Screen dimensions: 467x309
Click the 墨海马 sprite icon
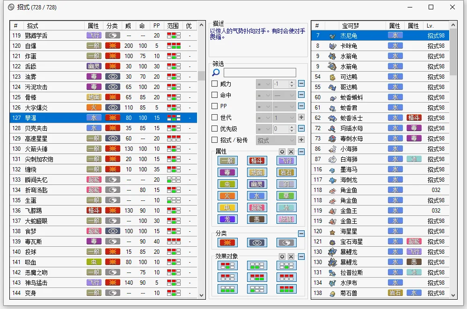[332, 170]
